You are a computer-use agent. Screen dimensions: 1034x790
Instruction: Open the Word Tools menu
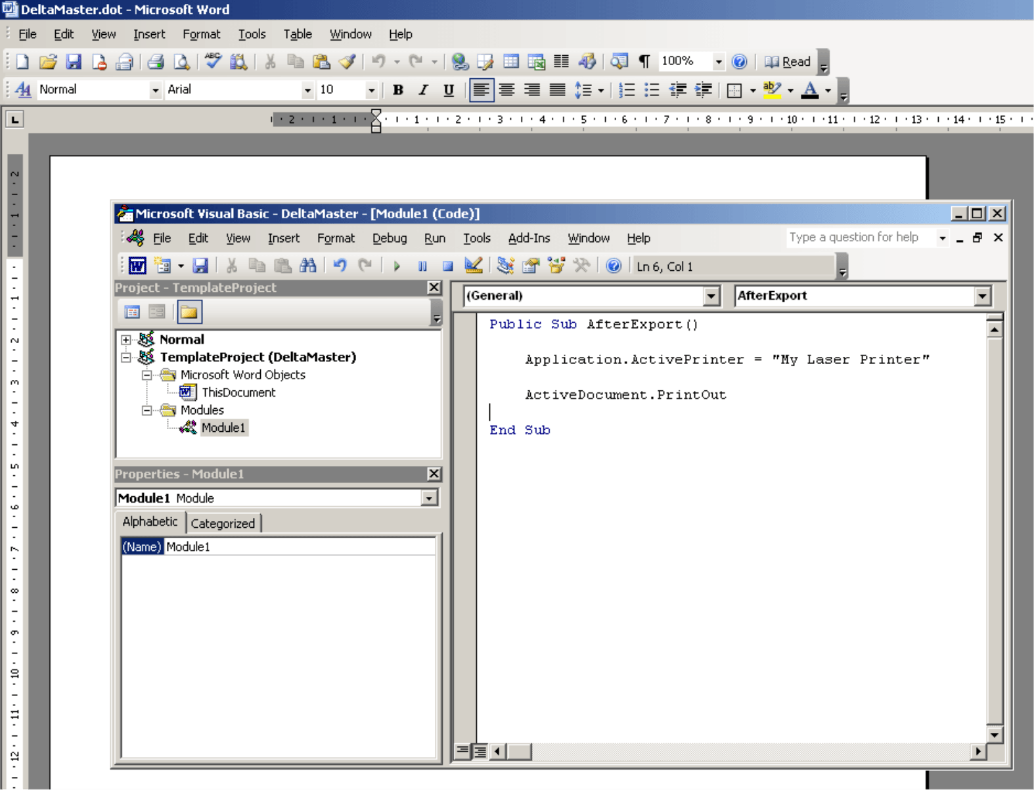pos(252,34)
